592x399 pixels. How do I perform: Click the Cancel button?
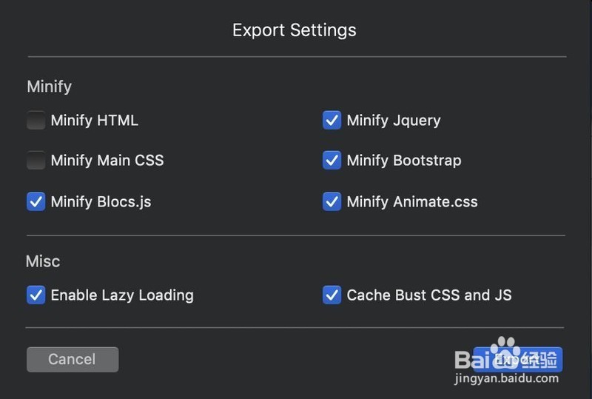coord(72,359)
